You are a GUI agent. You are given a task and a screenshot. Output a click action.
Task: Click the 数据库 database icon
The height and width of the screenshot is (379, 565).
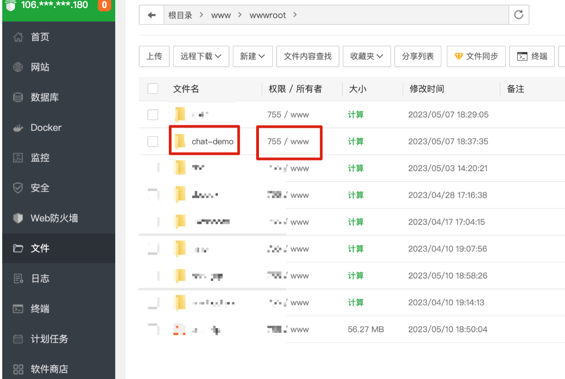pyautogui.click(x=18, y=97)
